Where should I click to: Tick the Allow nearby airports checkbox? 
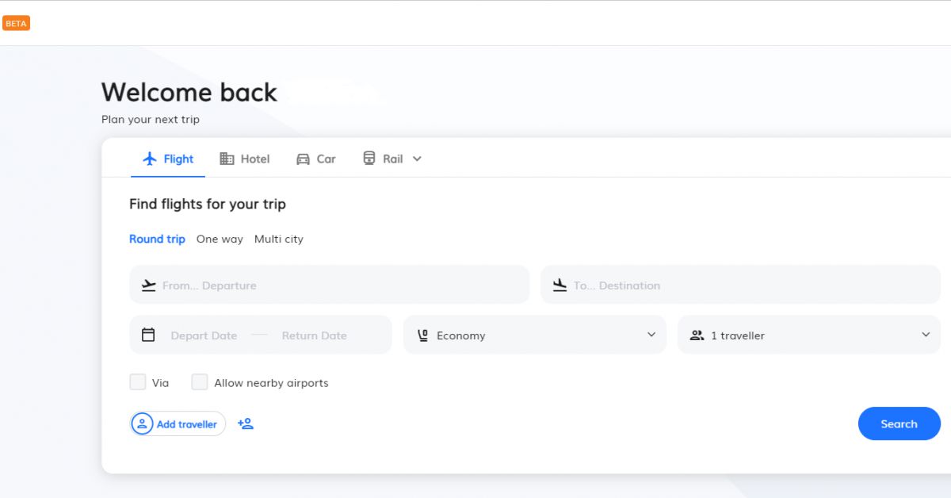click(x=200, y=382)
